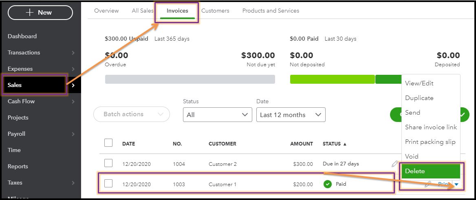Open the Status filter dropdown
476x200 pixels.
217,115
